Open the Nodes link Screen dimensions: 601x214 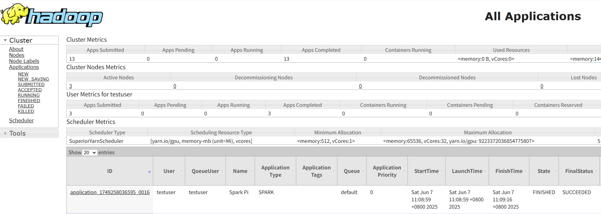16,55
